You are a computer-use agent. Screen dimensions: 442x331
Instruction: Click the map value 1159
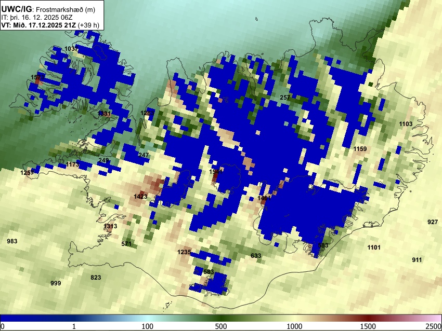360,149
